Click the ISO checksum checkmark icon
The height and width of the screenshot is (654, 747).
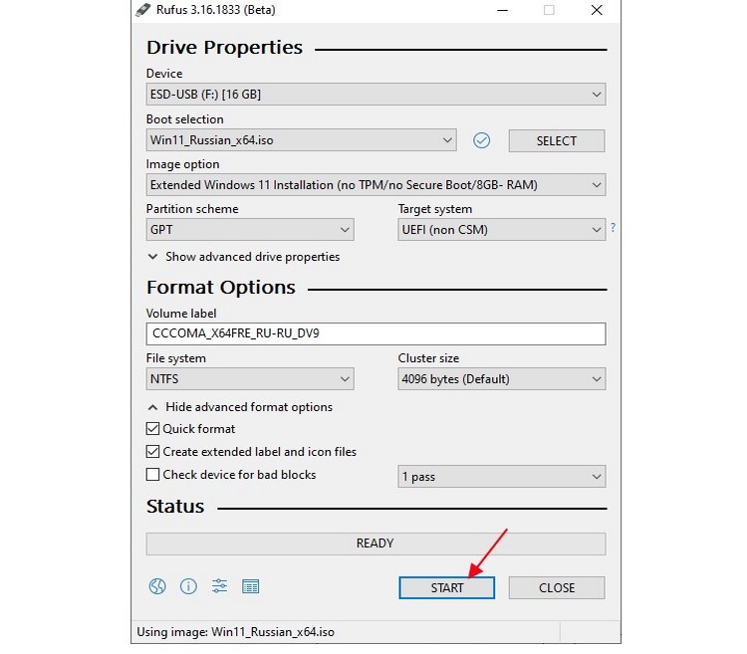pyautogui.click(x=481, y=140)
